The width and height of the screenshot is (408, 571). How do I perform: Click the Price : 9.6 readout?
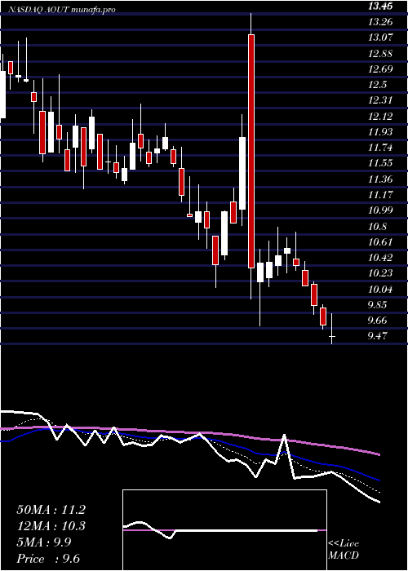point(48,559)
